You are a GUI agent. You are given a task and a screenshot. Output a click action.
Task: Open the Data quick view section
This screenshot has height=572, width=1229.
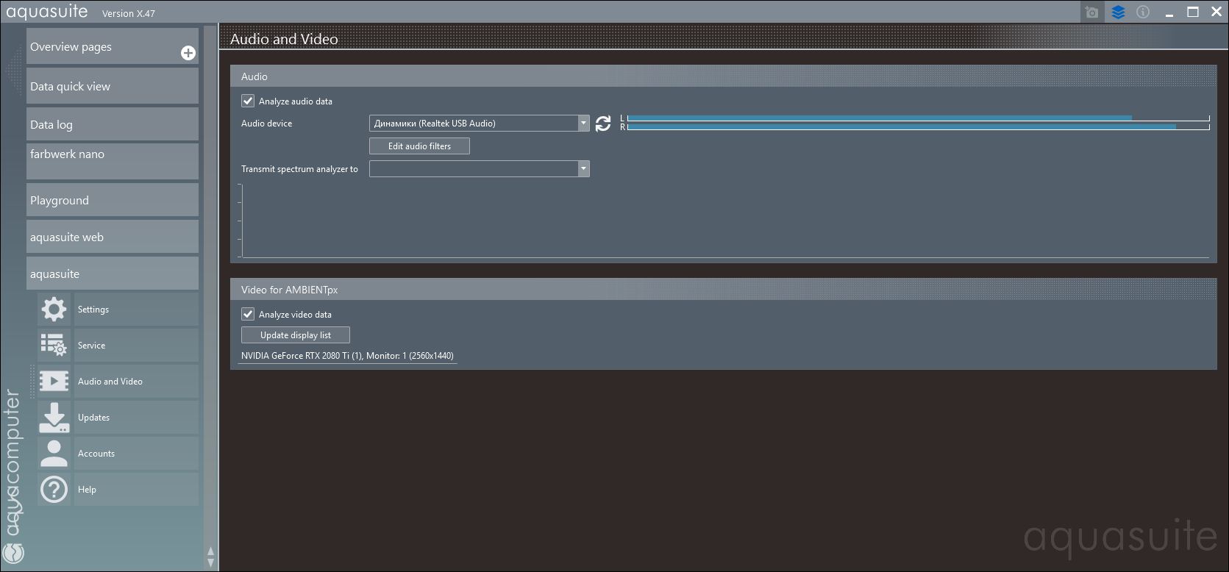point(113,87)
